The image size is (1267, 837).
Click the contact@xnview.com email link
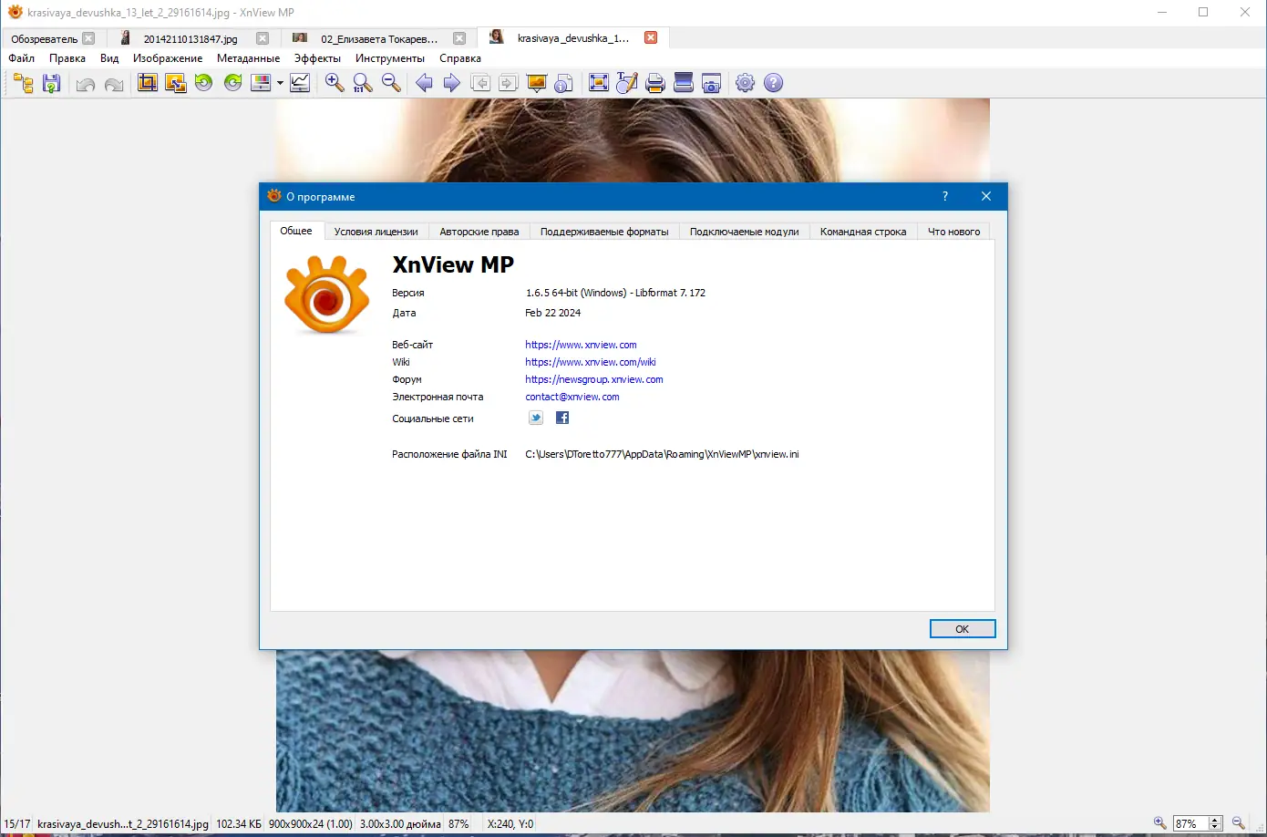pos(572,397)
